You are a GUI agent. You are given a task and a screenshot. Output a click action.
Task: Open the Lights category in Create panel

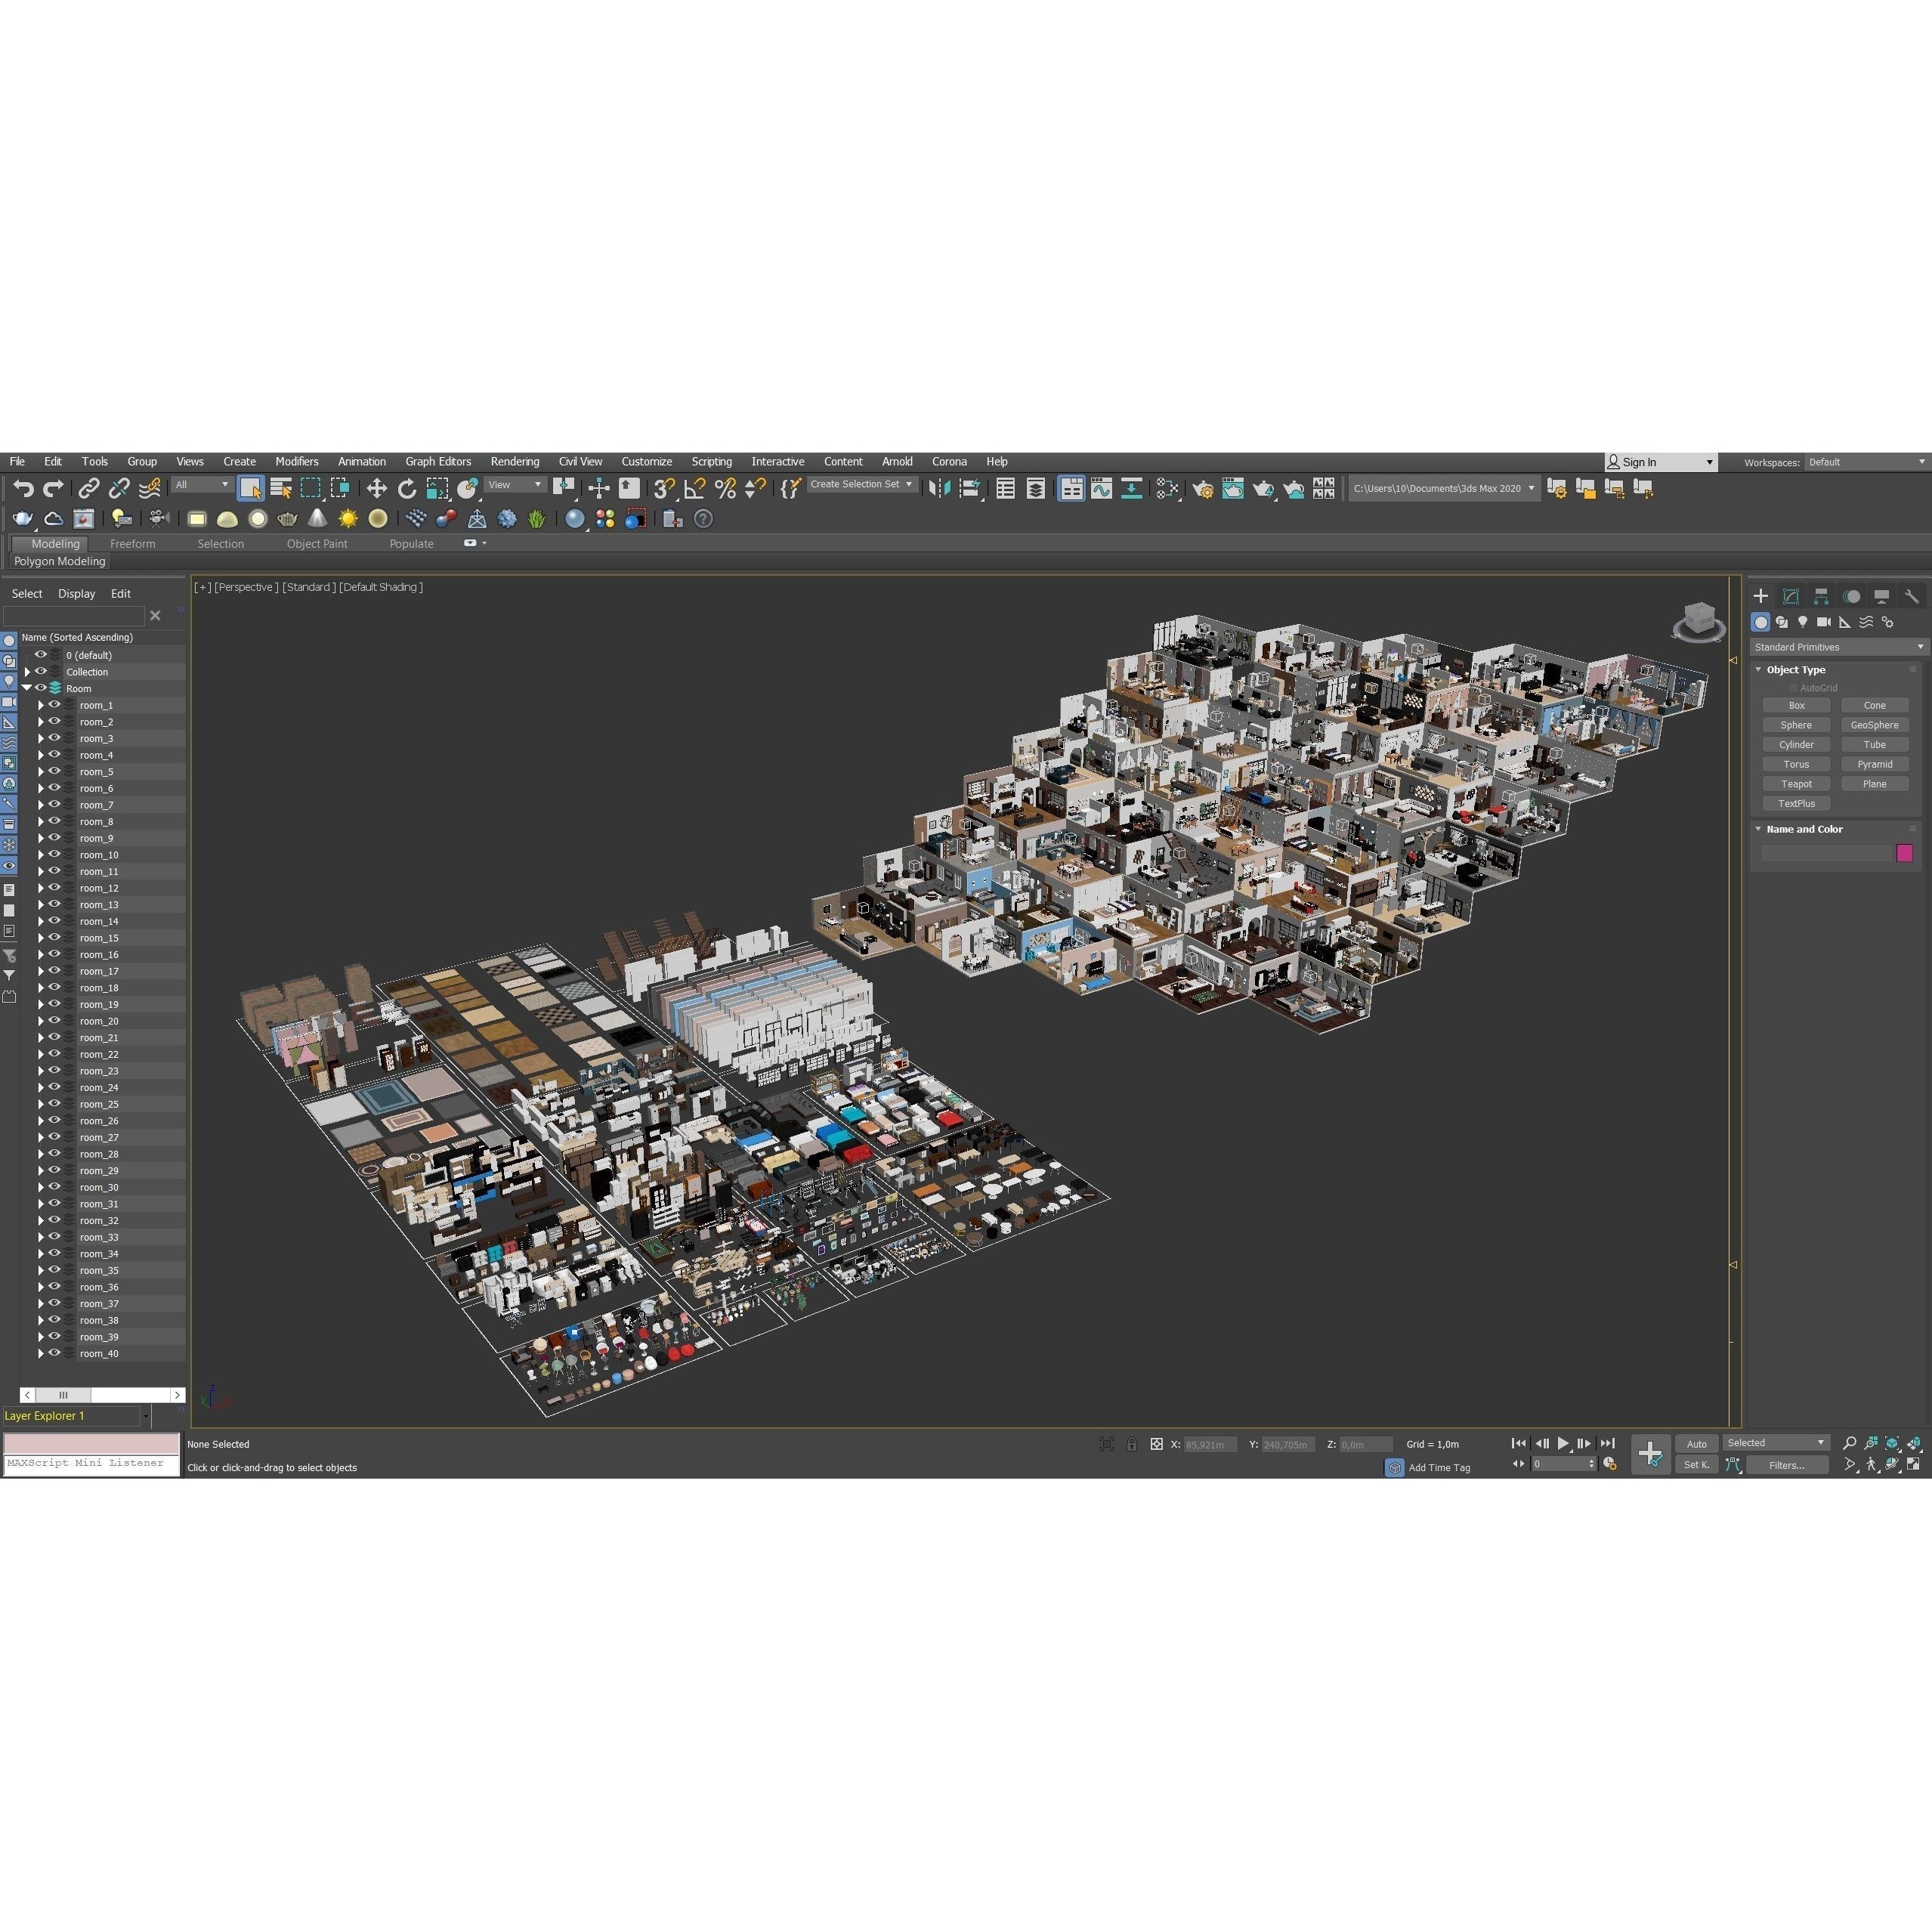1803,622
